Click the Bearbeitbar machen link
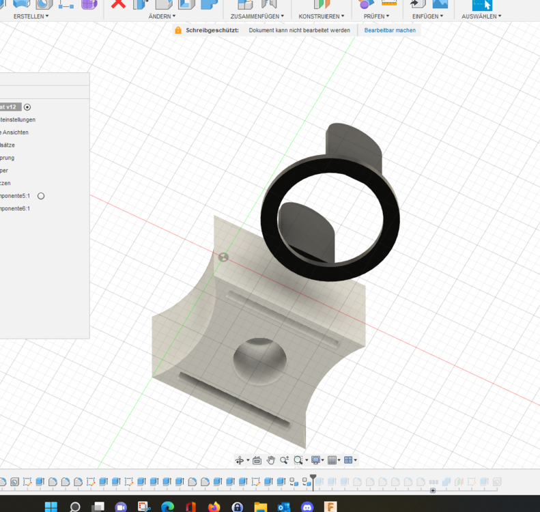 [390, 30]
